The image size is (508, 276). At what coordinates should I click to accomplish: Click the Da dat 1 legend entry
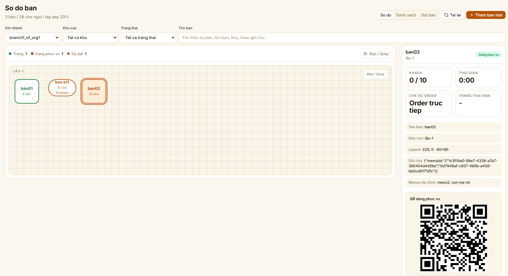(77, 54)
